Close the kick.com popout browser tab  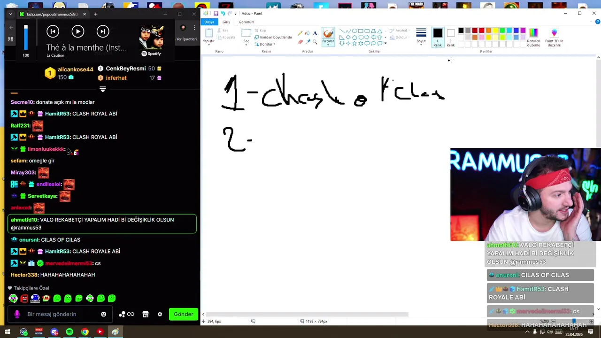pyautogui.click(x=85, y=14)
